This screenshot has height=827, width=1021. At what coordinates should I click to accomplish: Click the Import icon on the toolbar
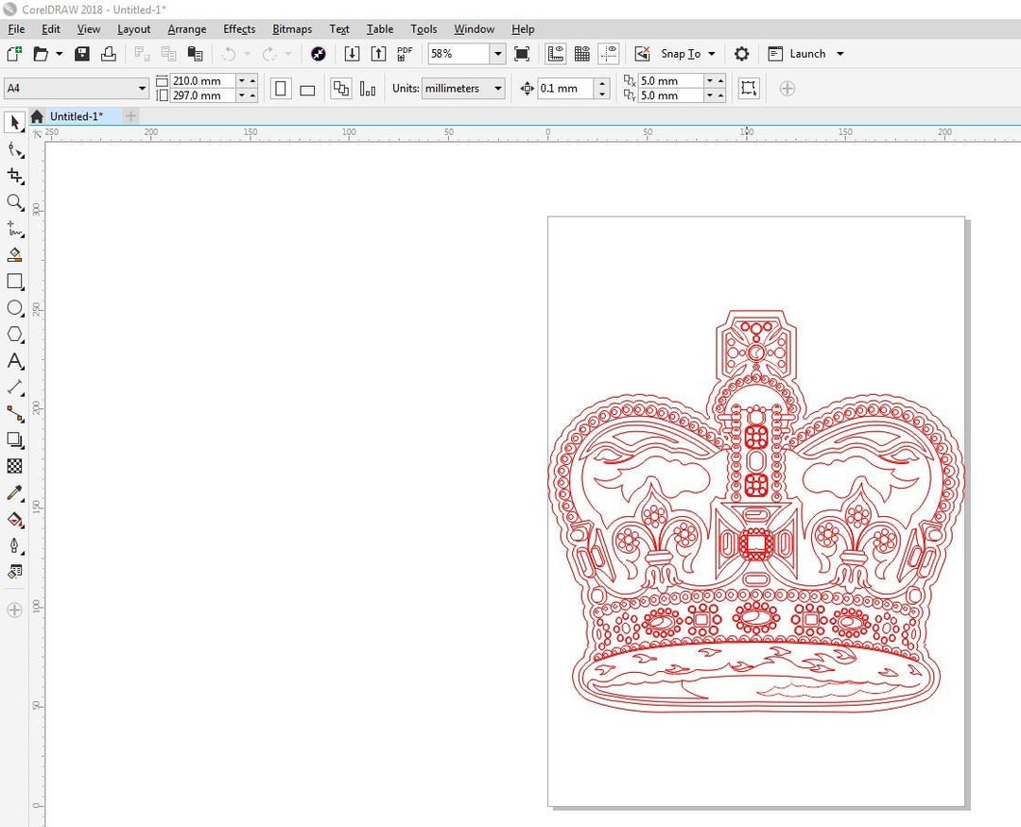point(352,54)
